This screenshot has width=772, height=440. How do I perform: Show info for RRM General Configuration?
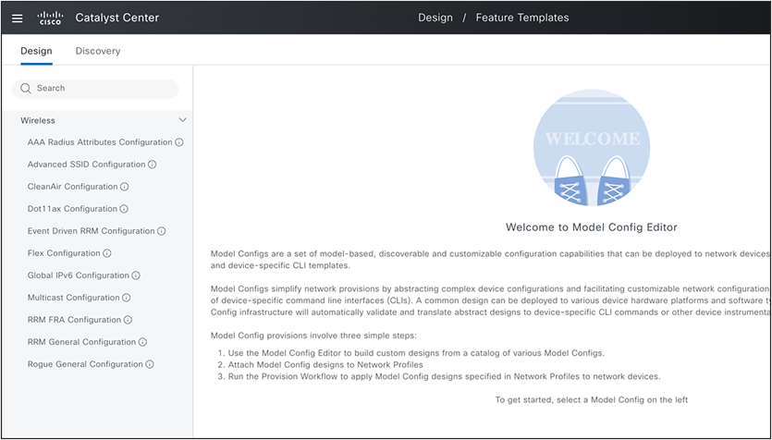[x=142, y=342]
